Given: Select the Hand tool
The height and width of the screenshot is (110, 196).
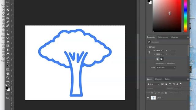Looking at the screenshot, I should tap(8, 74).
